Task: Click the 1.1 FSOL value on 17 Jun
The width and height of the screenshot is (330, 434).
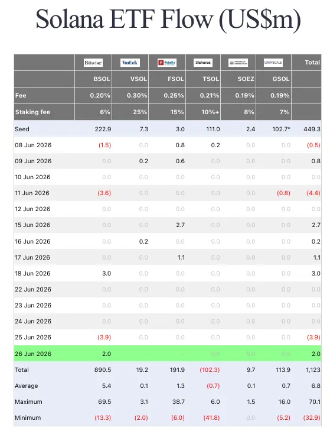Action: coord(181,257)
